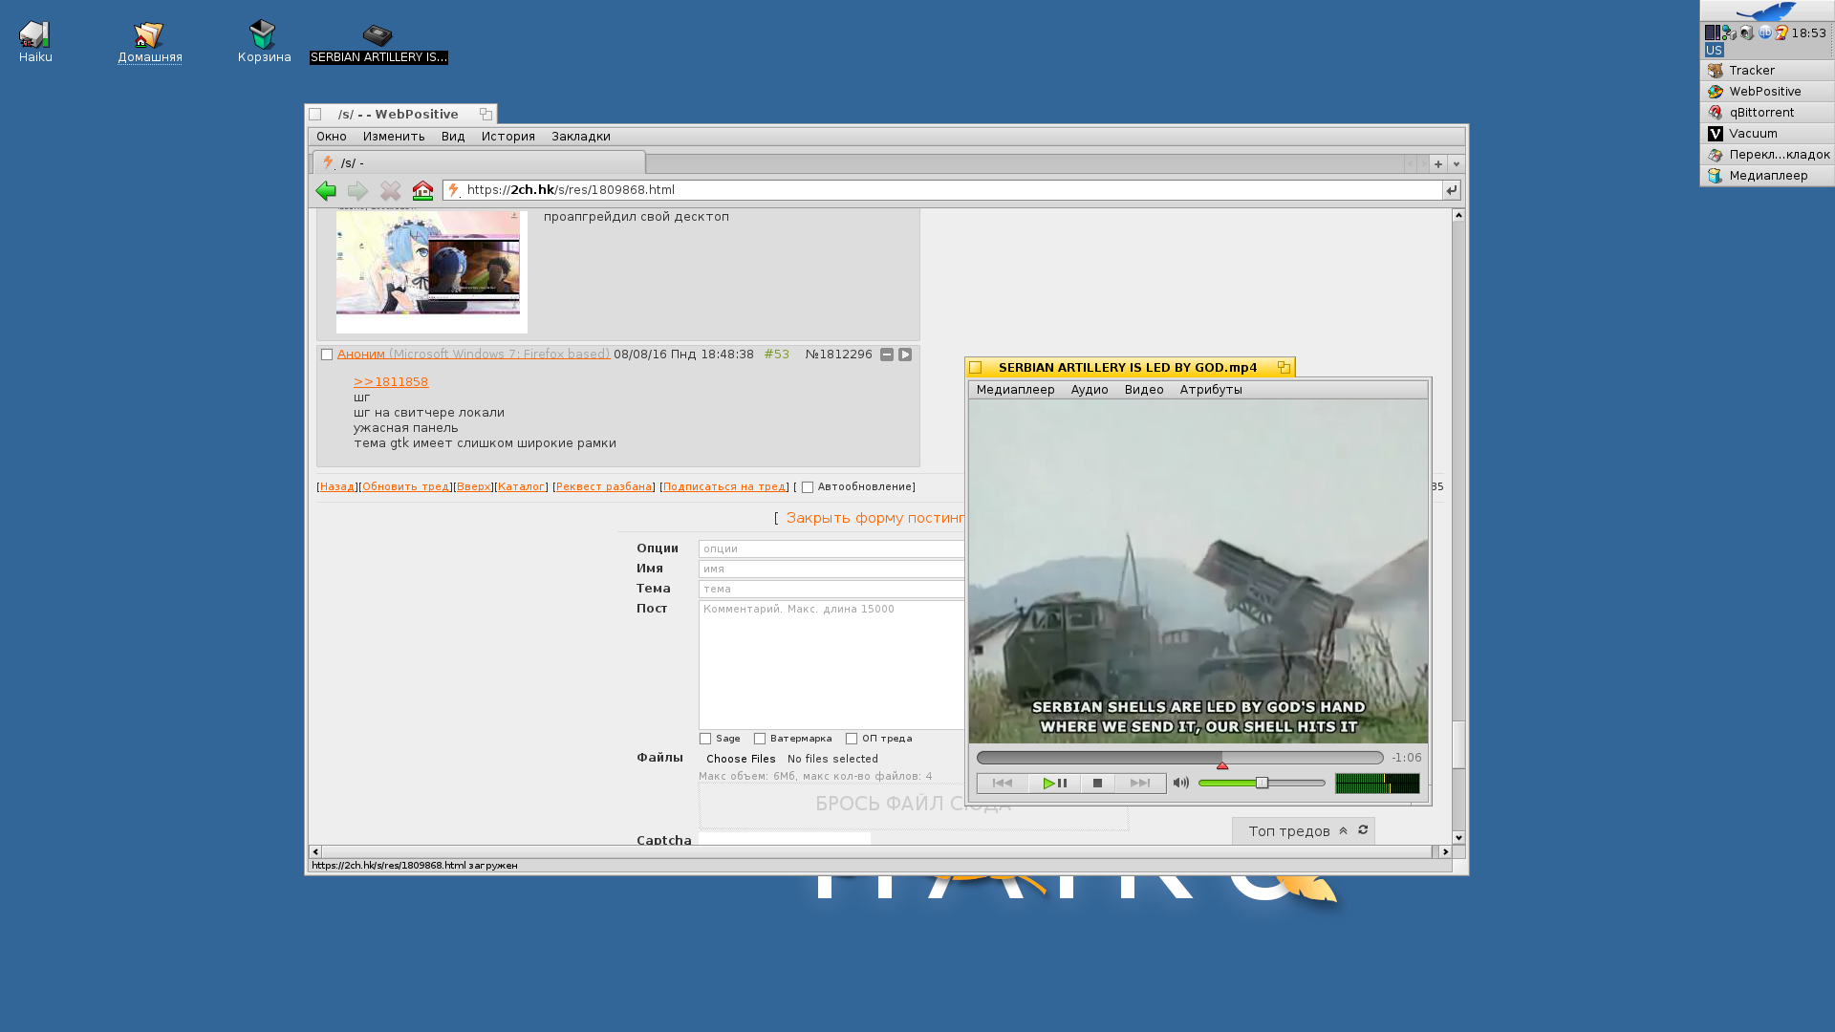
Task: Follow the >>1811858 reply link
Action: [391, 382]
